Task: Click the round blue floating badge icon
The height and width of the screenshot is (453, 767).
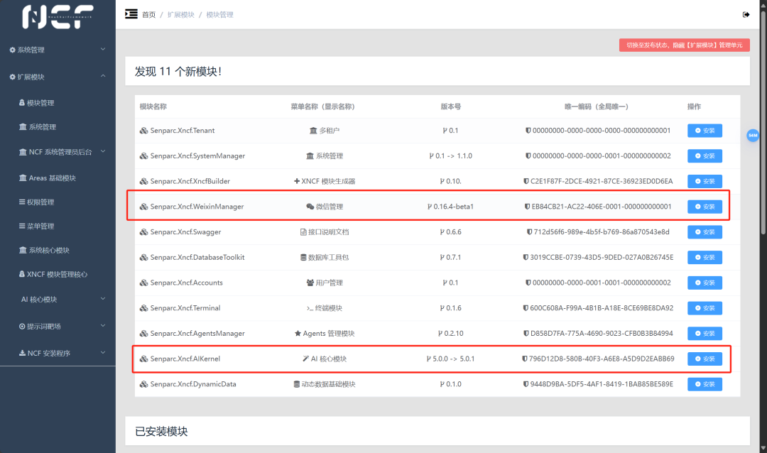Action: [753, 136]
